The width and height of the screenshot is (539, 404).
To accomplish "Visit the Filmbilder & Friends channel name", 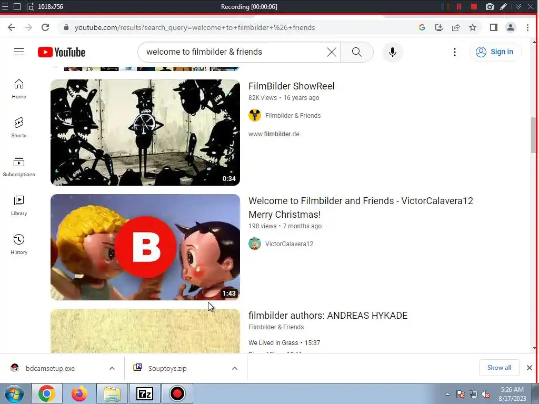I will click(x=293, y=116).
